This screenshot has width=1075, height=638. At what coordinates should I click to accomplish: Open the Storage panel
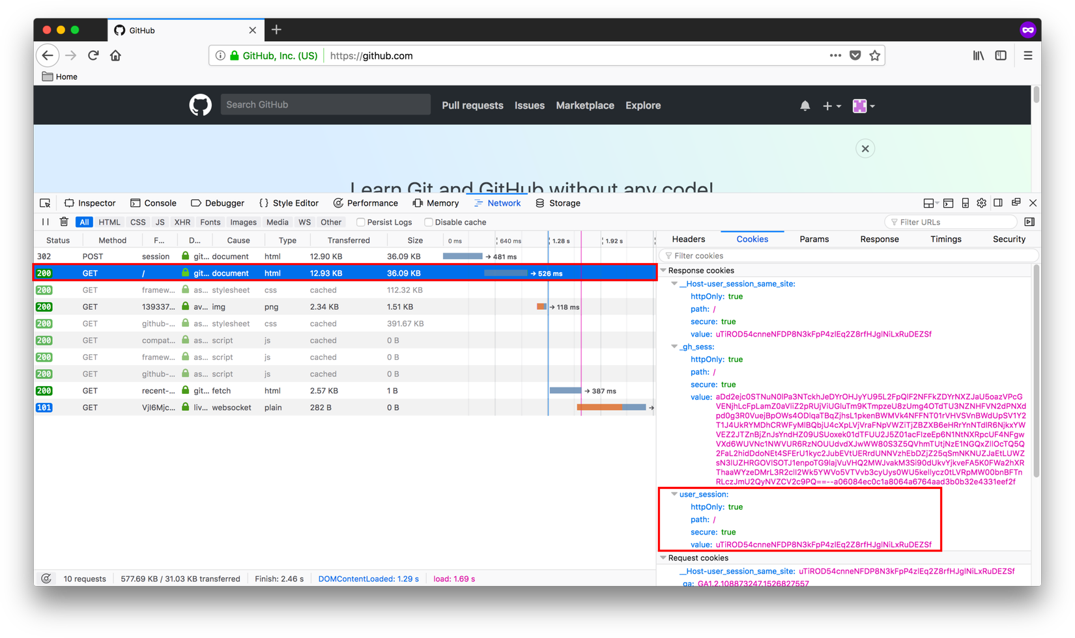(558, 203)
